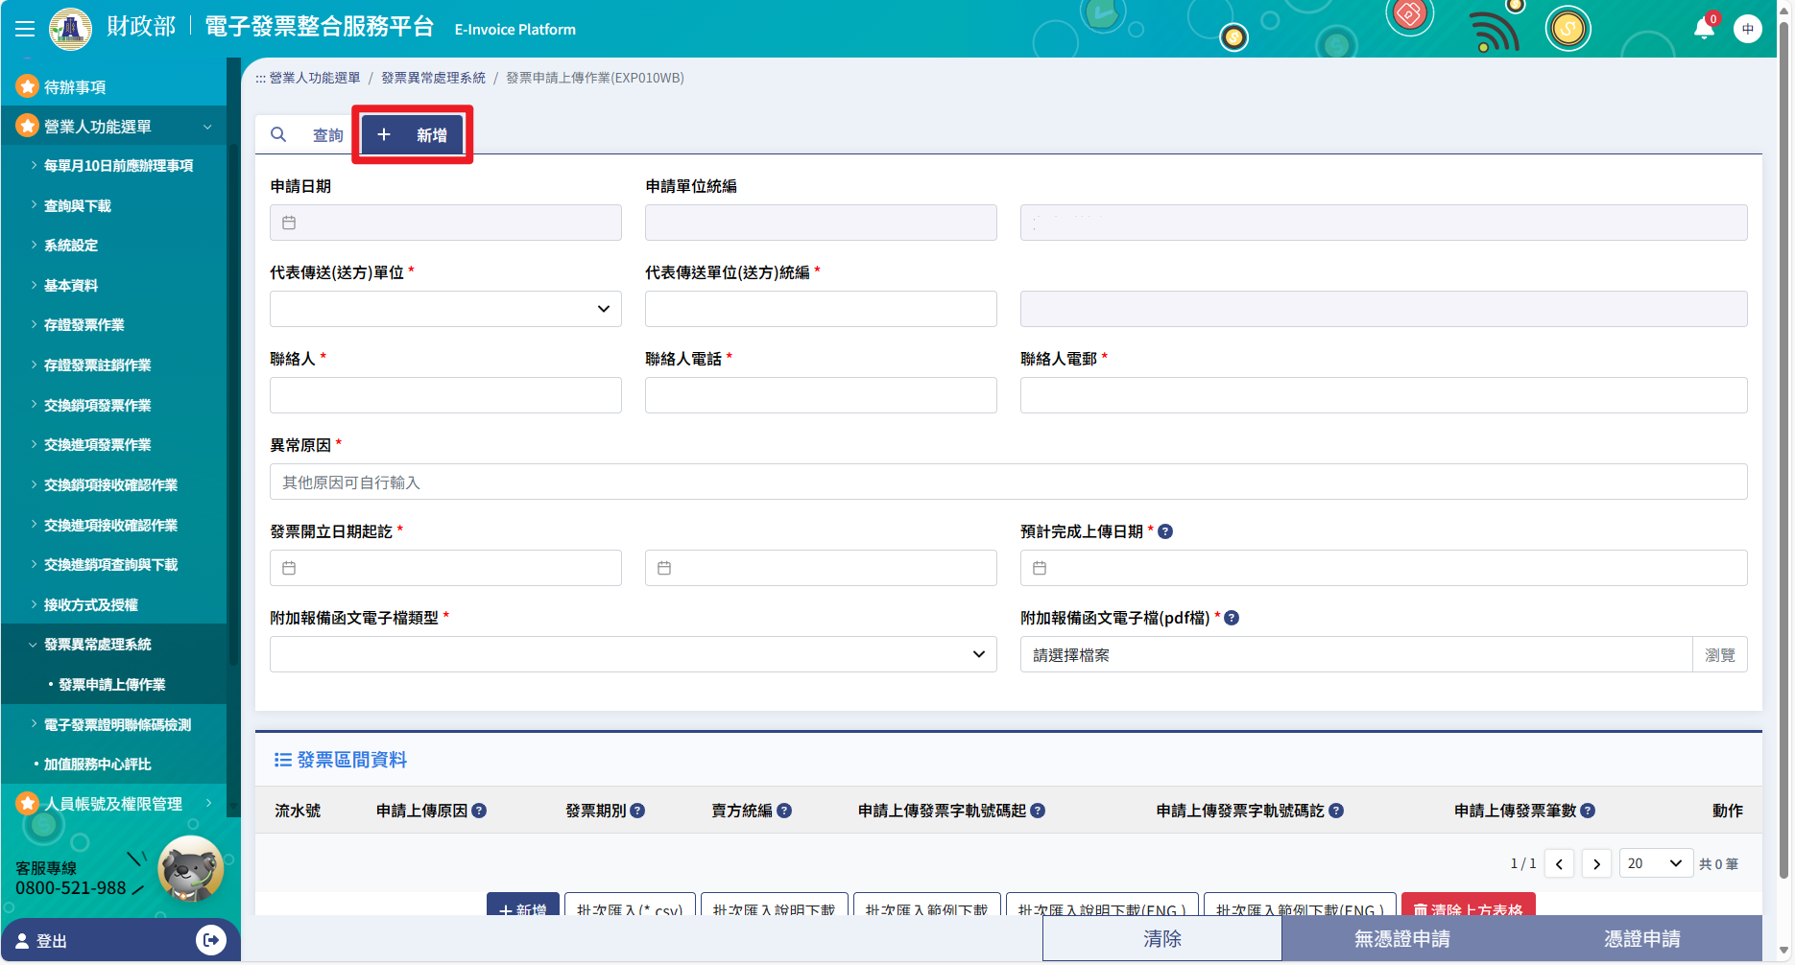Viewport: 1795px width, 965px height.
Task: Open the page size dropdown showing 20
Action: pyautogui.click(x=1655, y=863)
